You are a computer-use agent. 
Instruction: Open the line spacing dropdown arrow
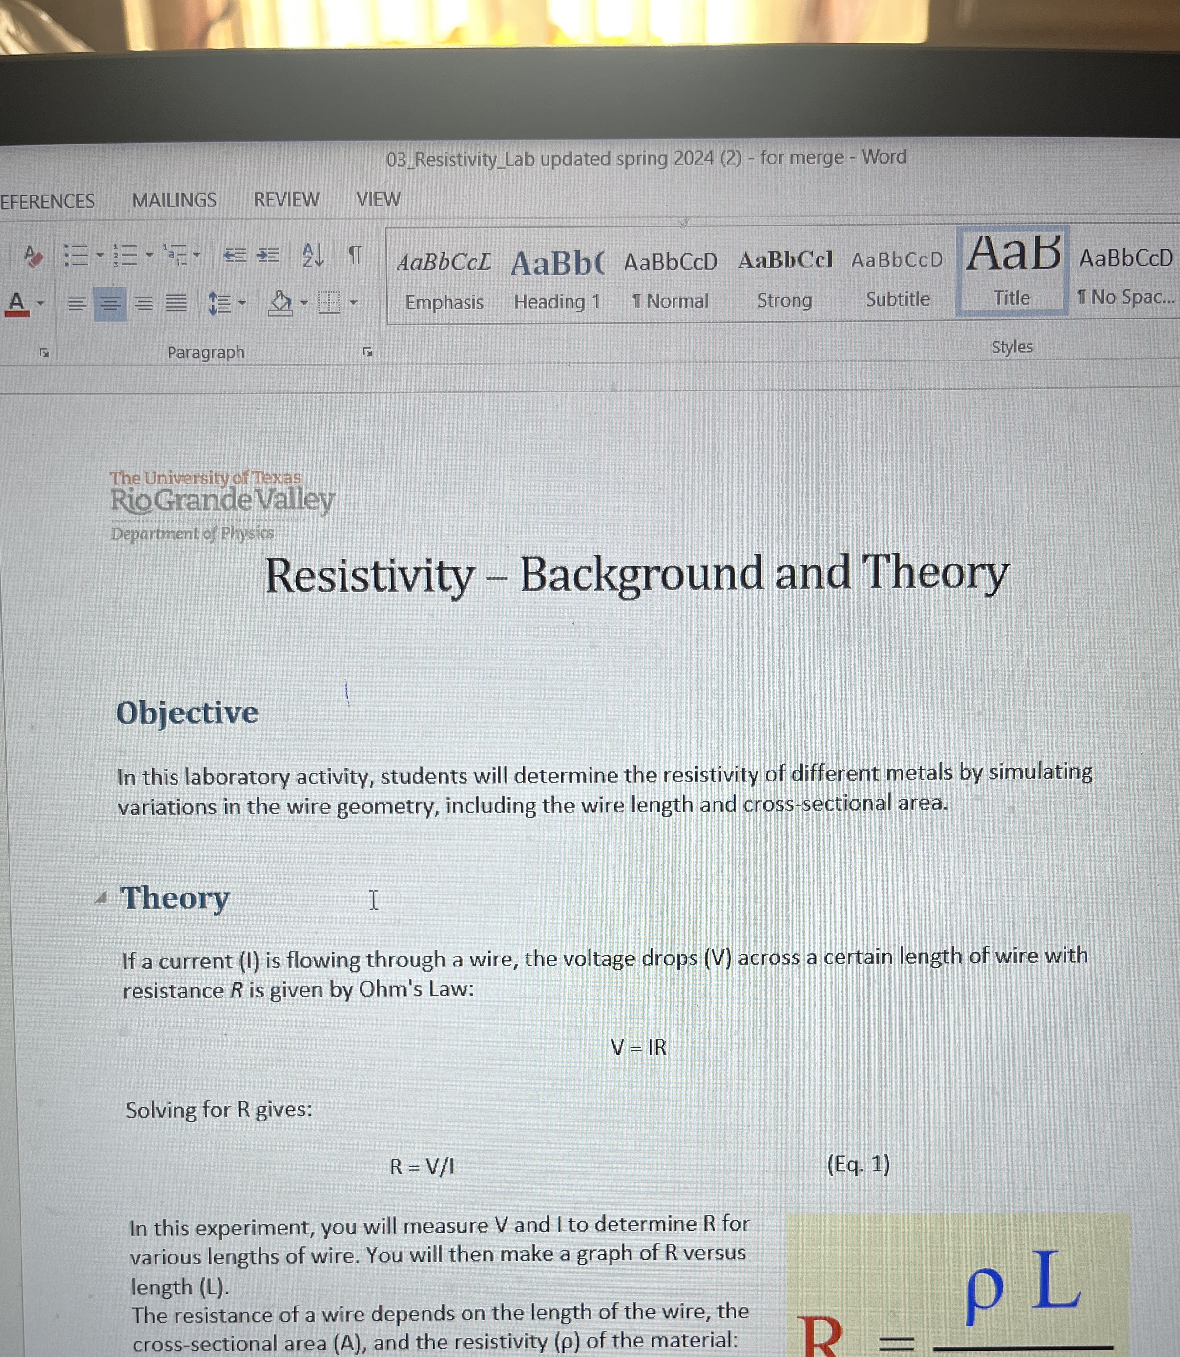(242, 303)
